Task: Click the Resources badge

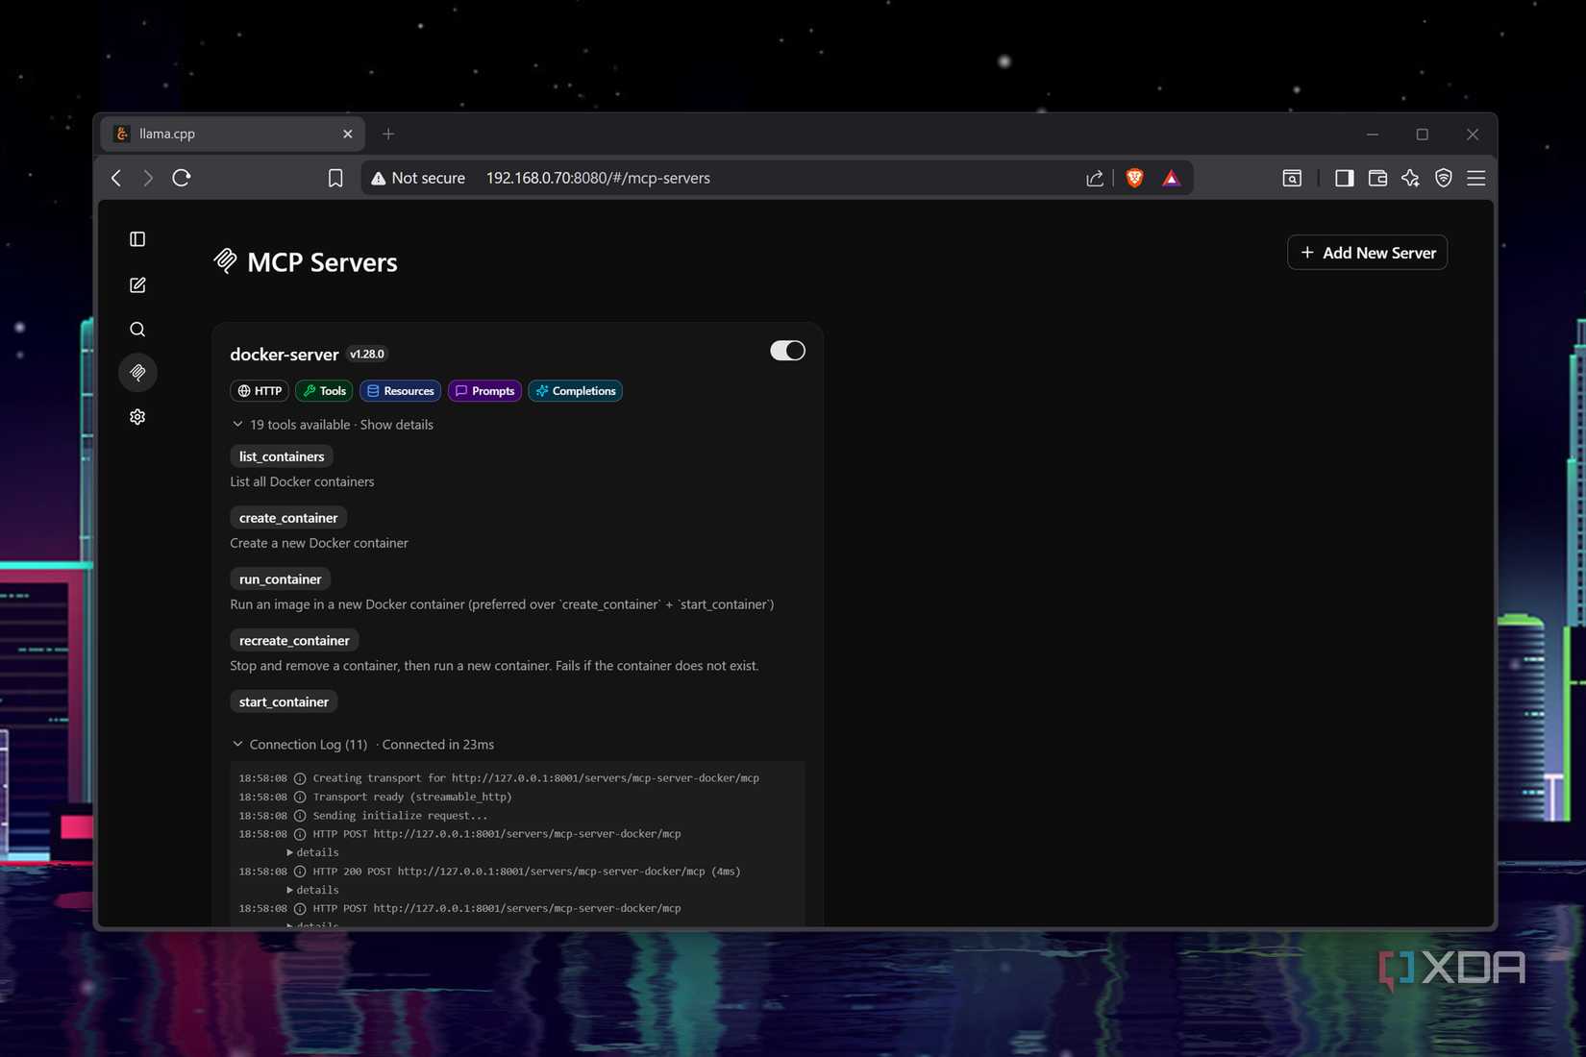Action: 400,391
